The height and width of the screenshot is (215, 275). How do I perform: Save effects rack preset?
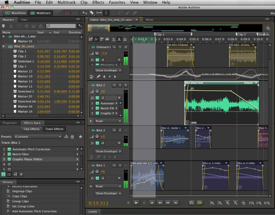click(66, 137)
